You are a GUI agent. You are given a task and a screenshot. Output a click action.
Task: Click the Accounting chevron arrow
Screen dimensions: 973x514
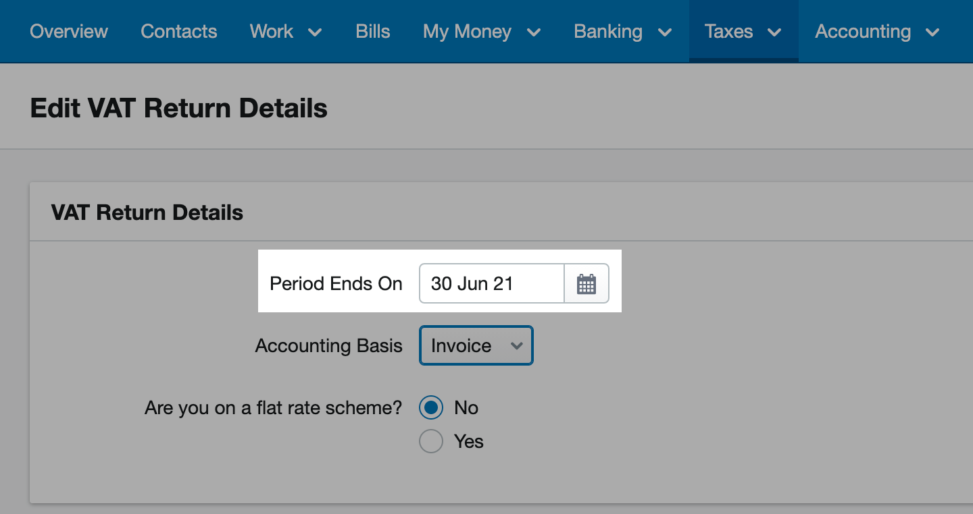(x=933, y=32)
